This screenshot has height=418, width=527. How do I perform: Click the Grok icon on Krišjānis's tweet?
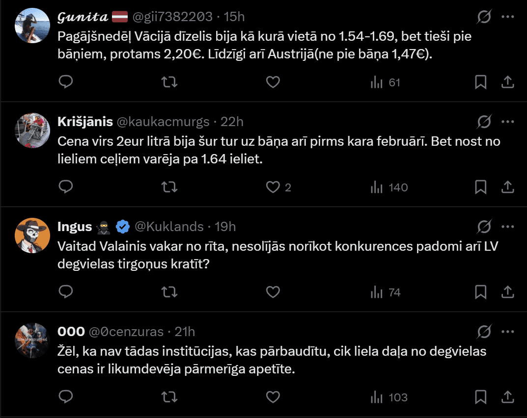484,122
